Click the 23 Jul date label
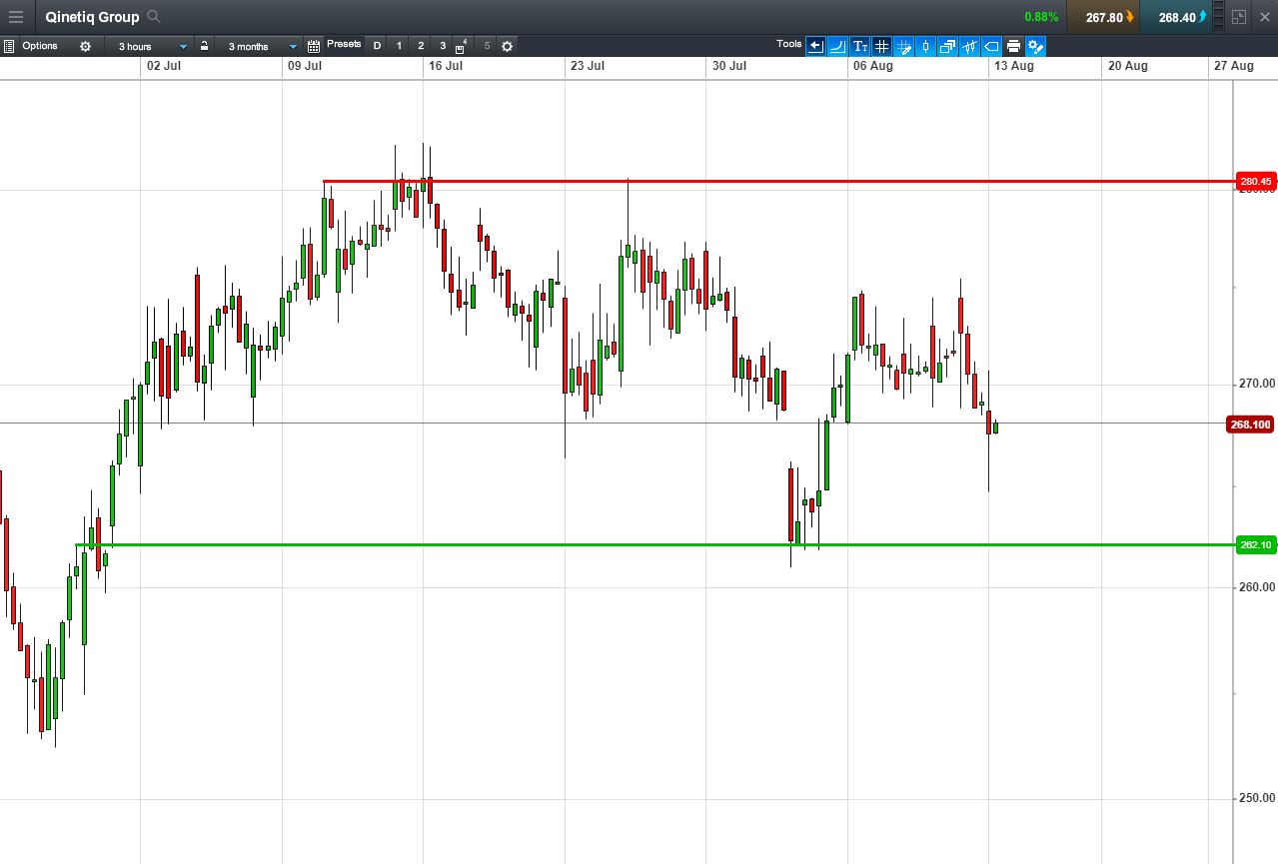 588,66
